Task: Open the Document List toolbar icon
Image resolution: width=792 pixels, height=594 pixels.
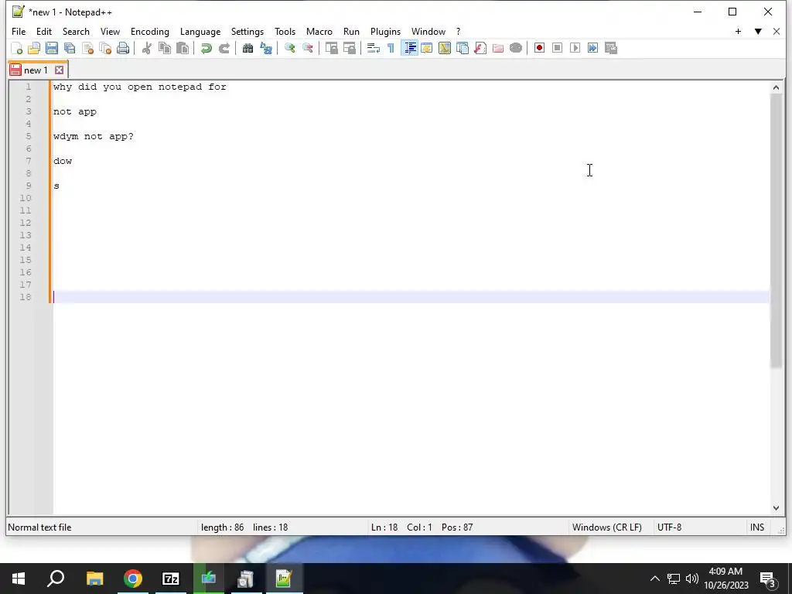Action: (463, 48)
